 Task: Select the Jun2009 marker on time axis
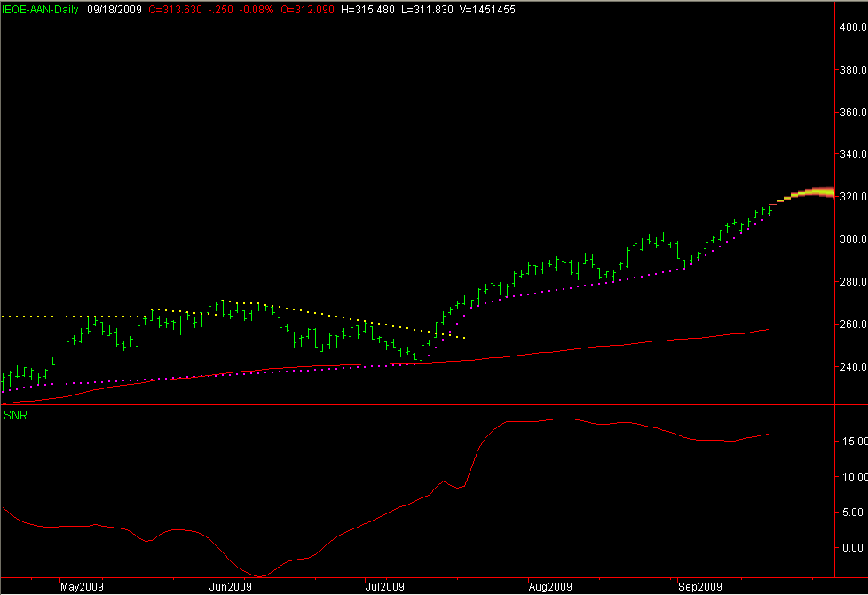228,587
